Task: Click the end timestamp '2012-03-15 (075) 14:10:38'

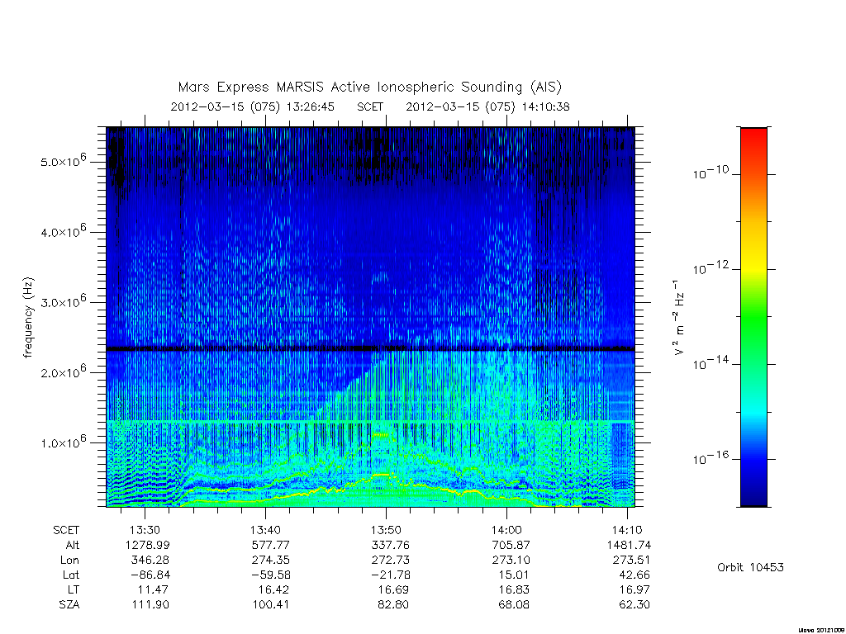Action: [487, 106]
